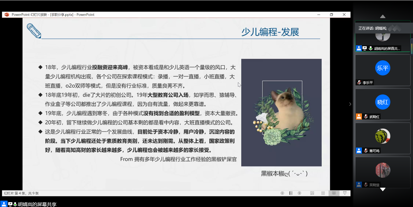Collapse participant panel using side chevron

pyautogui.click(x=350, y=104)
